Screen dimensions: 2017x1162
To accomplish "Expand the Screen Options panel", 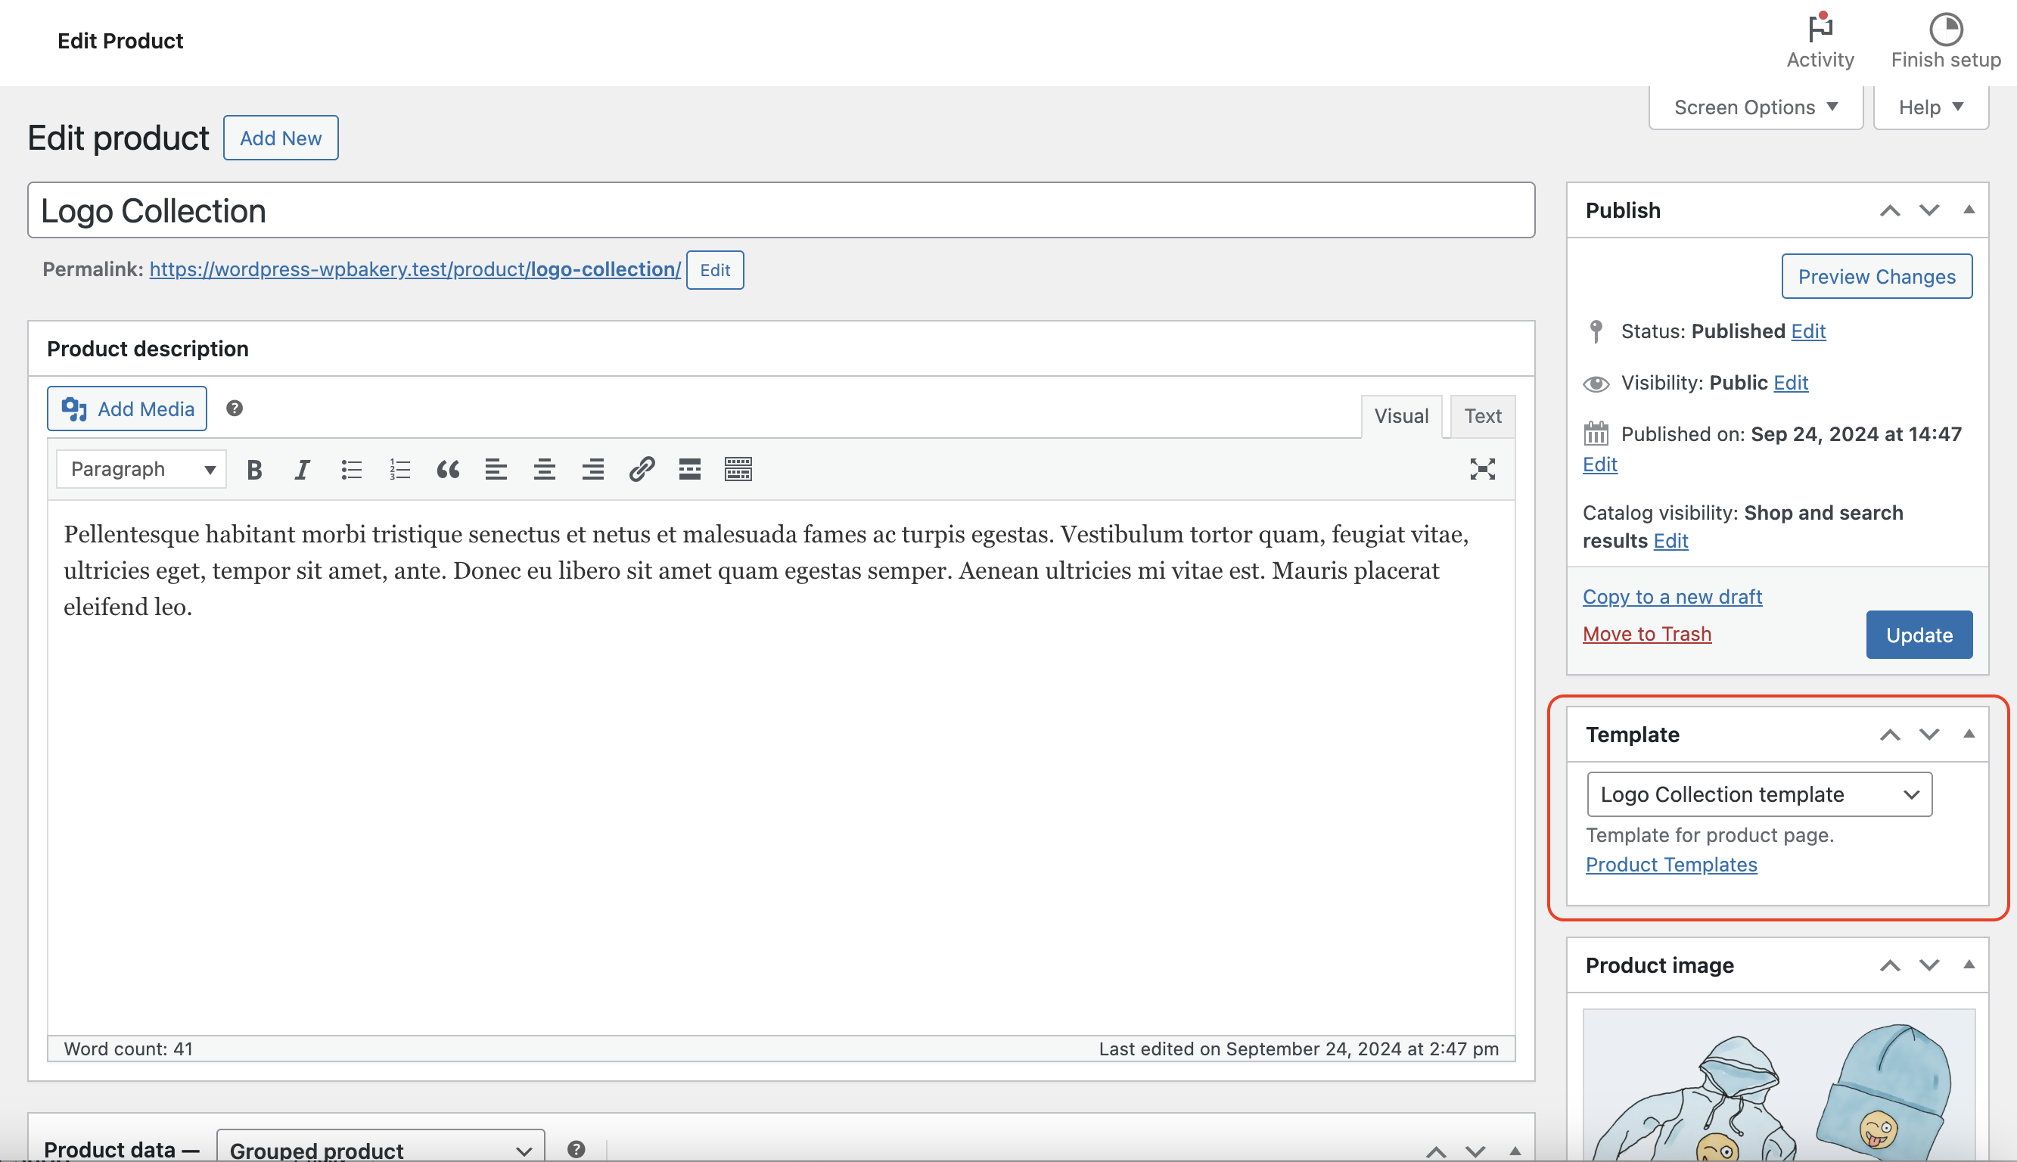I will [1755, 107].
